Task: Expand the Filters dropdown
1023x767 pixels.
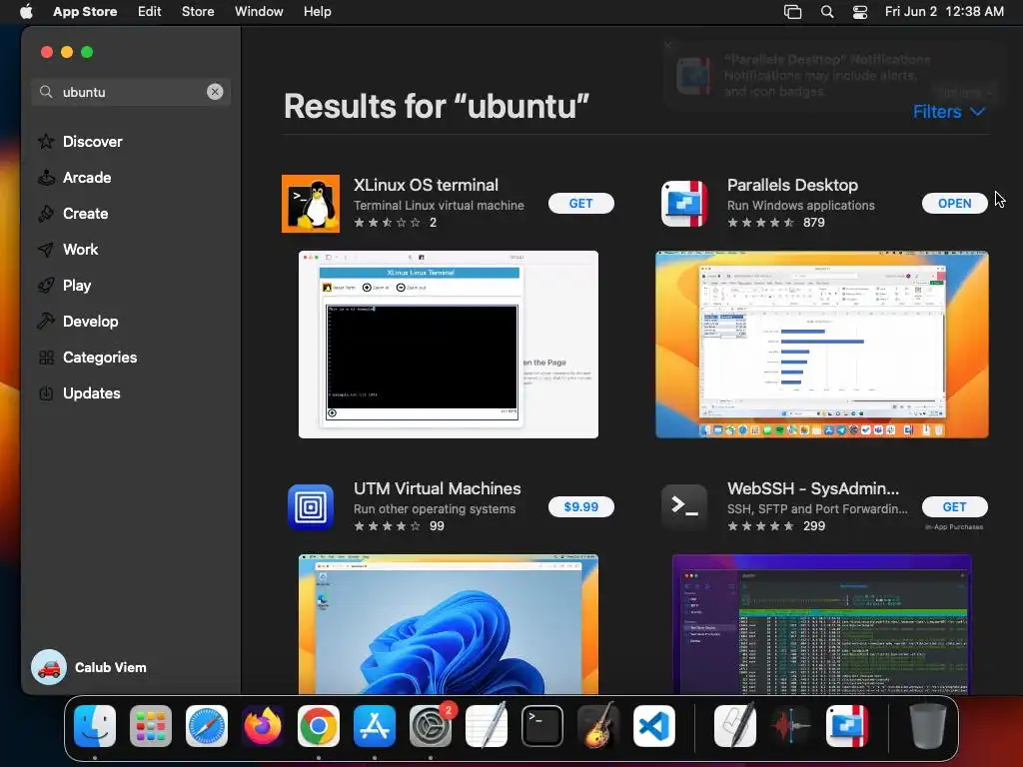Action: pyautogui.click(x=949, y=112)
